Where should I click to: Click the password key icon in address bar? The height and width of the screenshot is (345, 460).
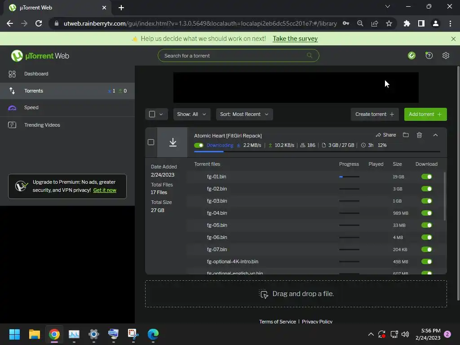(x=346, y=23)
